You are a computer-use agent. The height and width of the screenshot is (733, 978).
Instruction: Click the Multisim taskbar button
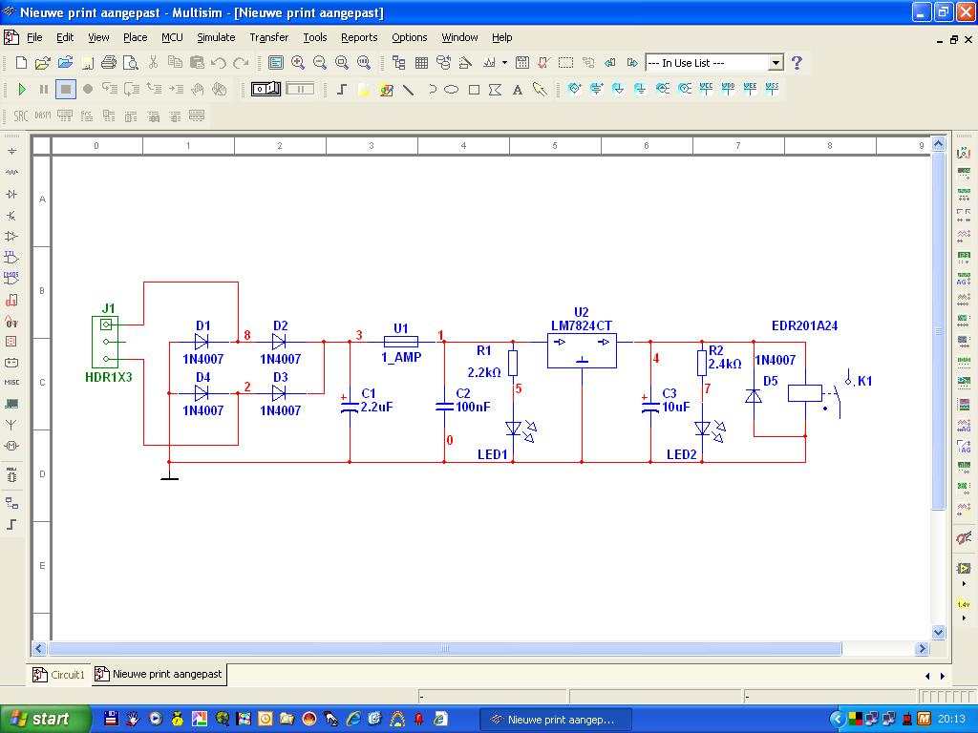[x=552, y=720]
